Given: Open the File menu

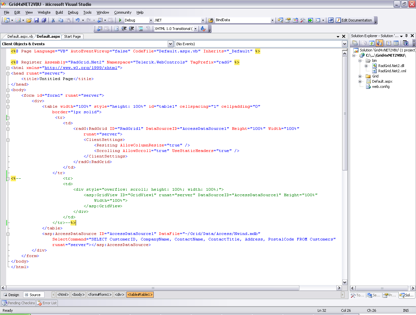Looking at the screenshot, I should (6, 12).
